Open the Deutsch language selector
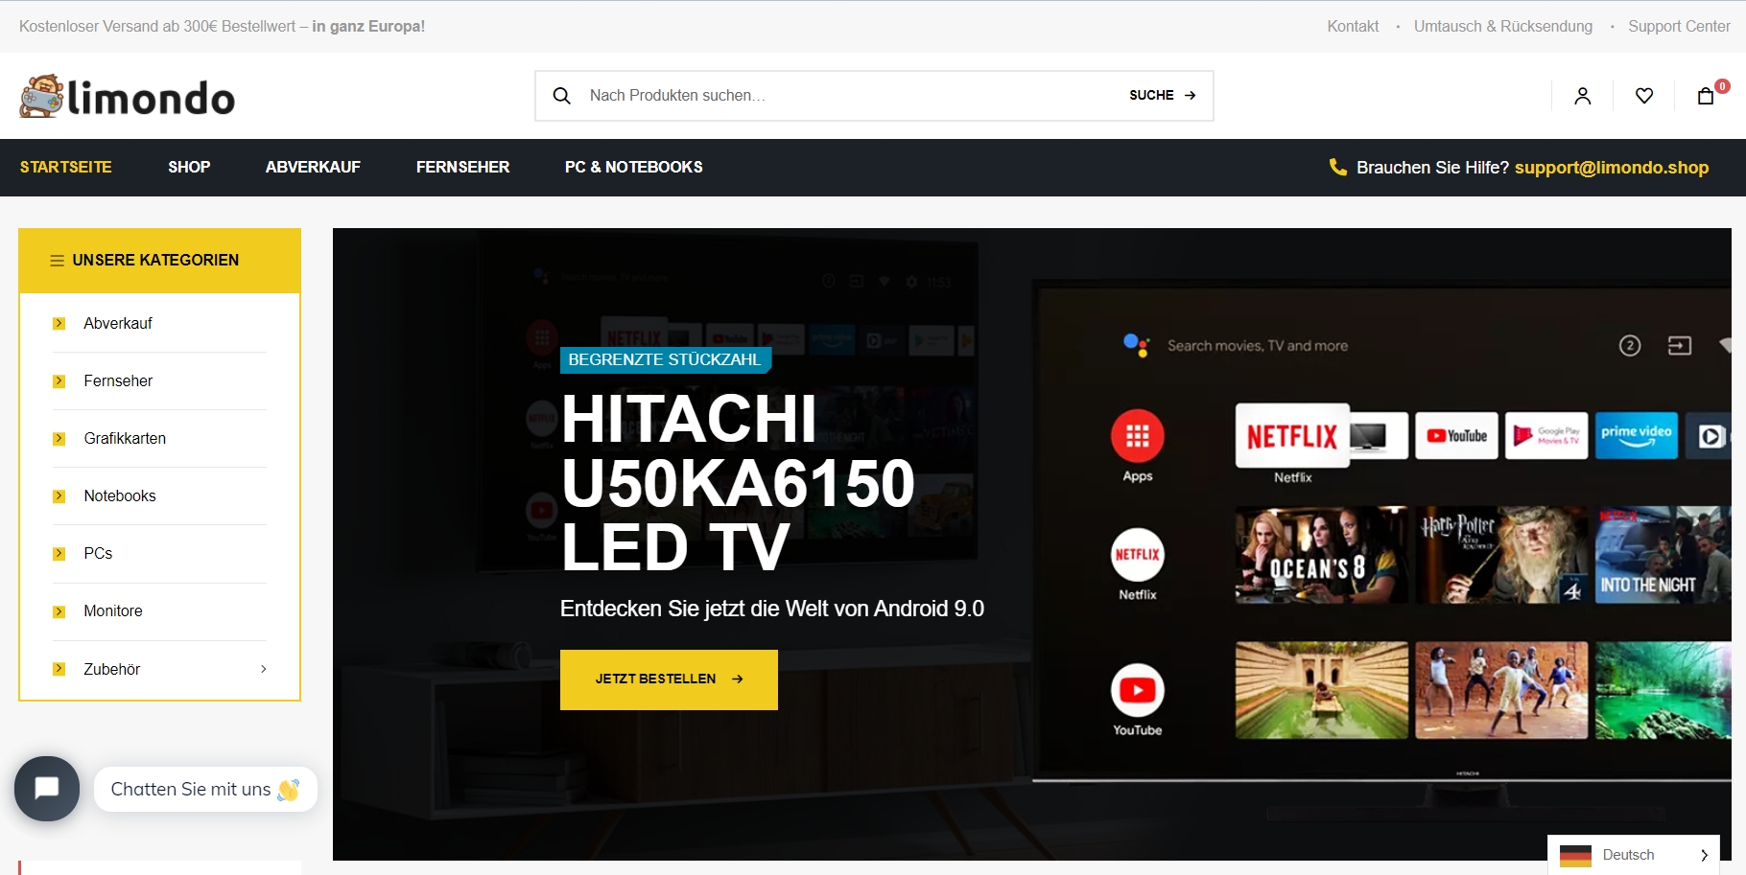The height and width of the screenshot is (875, 1746). pyautogui.click(x=1634, y=855)
